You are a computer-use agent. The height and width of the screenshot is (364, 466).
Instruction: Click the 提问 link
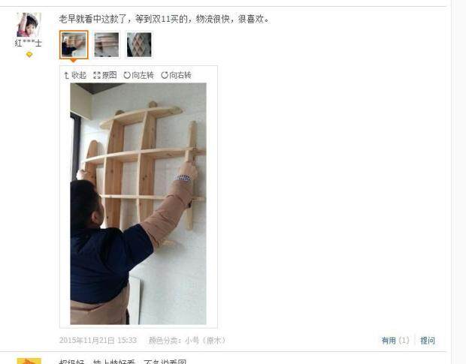click(428, 340)
